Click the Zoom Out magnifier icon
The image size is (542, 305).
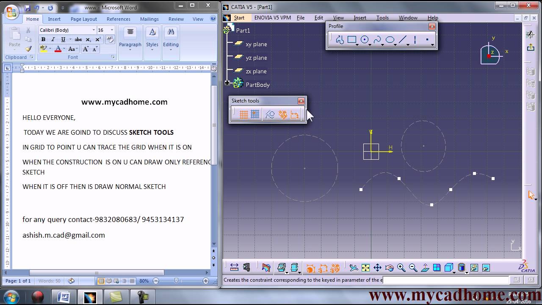pyautogui.click(x=413, y=268)
